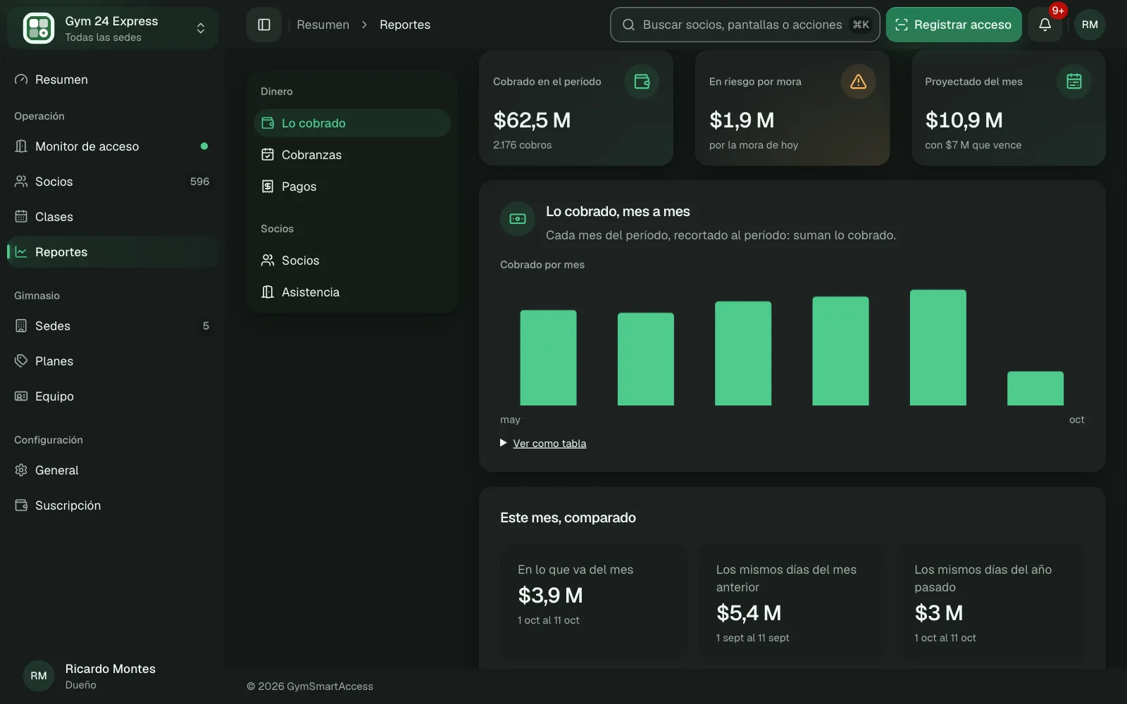The width and height of the screenshot is (1127, 704).
Task: Open Monitor de acceso
Action: pos(113,146)
